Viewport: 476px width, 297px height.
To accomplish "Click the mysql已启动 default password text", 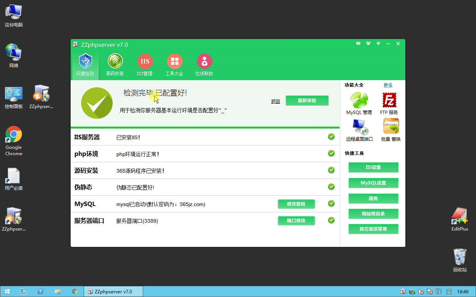I will pyautogui.click(x=161, y=204).
